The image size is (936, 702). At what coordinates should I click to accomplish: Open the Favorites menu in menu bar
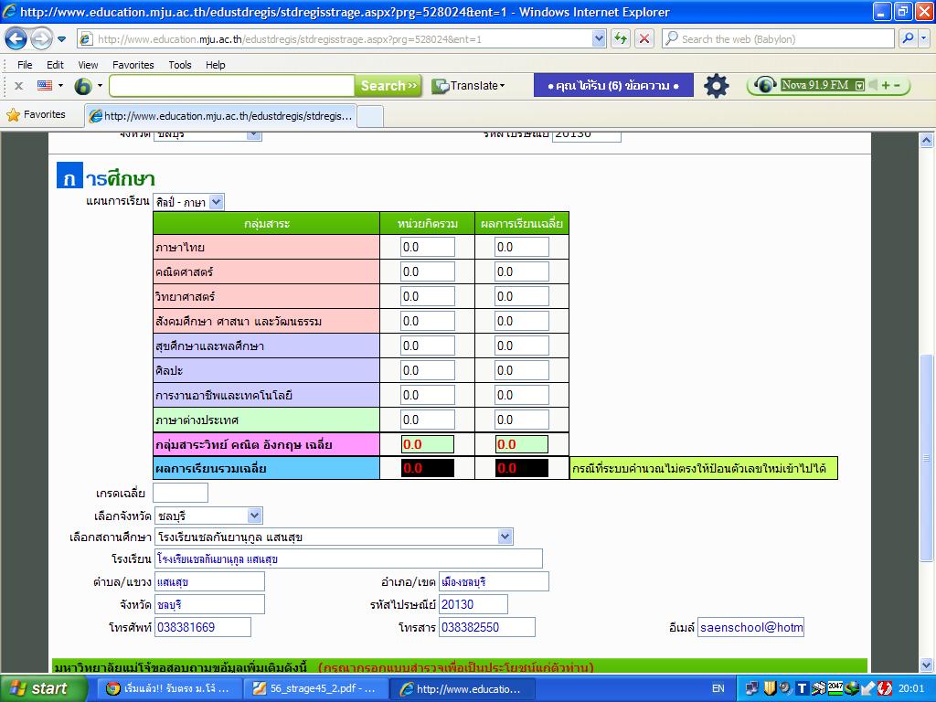pos(133,65)
